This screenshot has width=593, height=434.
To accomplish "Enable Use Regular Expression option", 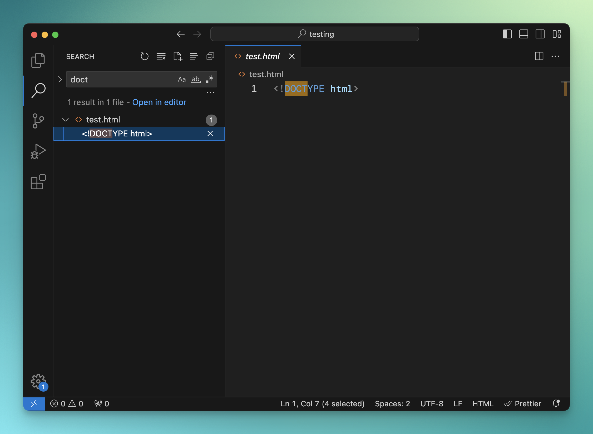I will pyautogui.click(x=210, y=79).
